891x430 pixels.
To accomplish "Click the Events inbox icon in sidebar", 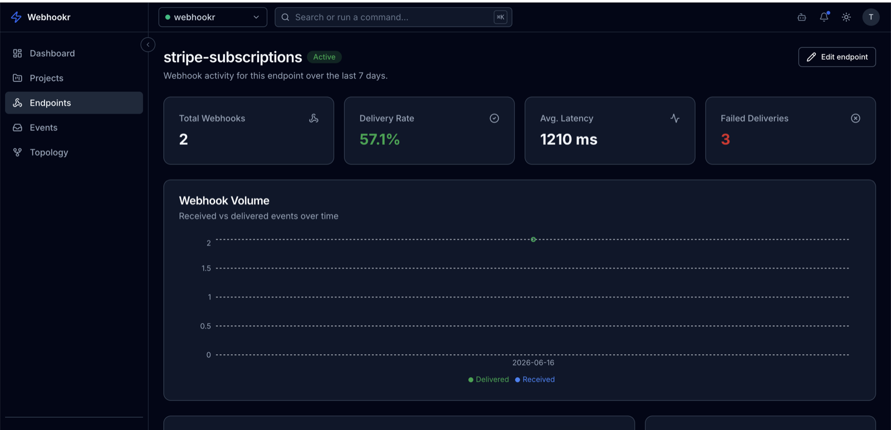I will click(x=17, y=128).
